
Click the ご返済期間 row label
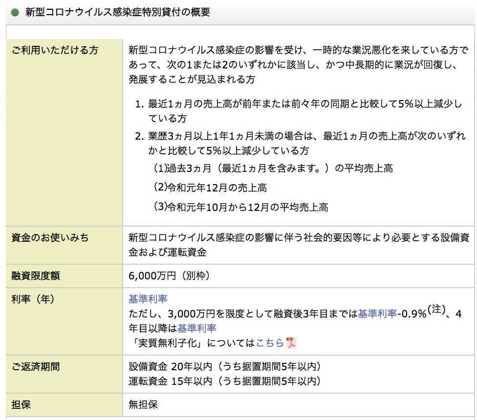[36, 366]
